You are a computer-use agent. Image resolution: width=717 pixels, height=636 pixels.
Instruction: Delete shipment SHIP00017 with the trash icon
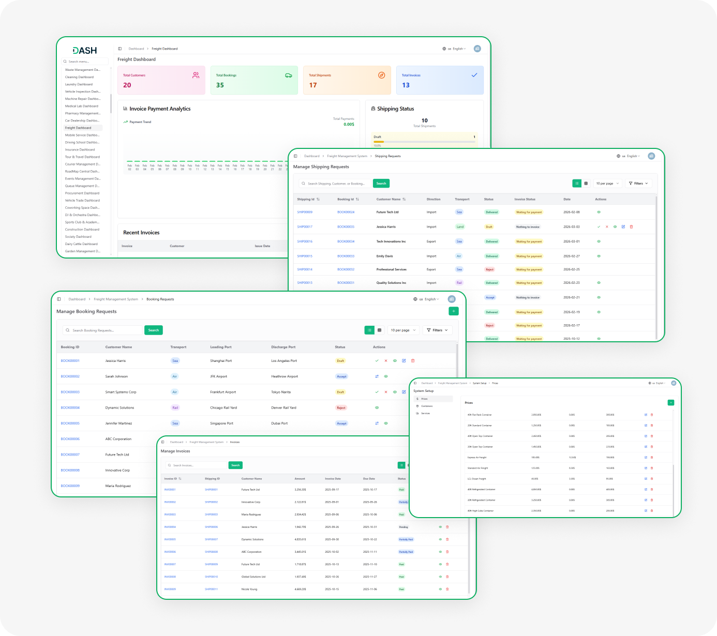click(631, 226)
